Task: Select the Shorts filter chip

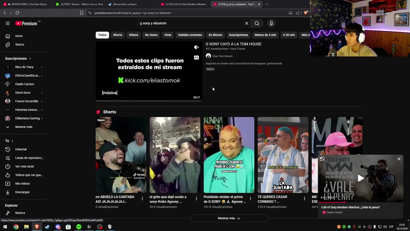Action: tap(118, 35)
